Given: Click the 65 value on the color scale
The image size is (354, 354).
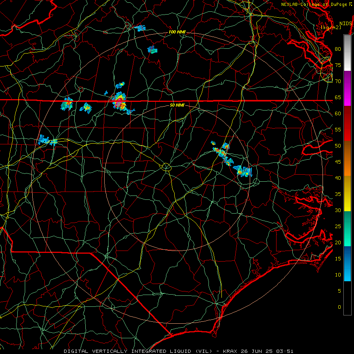Looking at the screenshot, I should [x=338, y=97].
